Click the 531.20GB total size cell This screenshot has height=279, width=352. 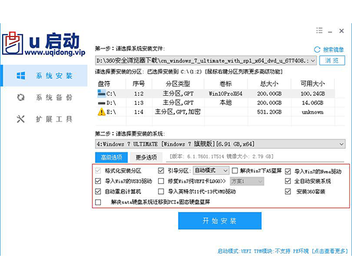coord(269,112)
